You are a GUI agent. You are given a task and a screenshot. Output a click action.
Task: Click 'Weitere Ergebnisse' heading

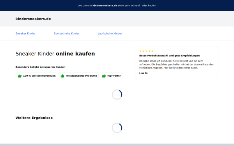pos(34,118)
